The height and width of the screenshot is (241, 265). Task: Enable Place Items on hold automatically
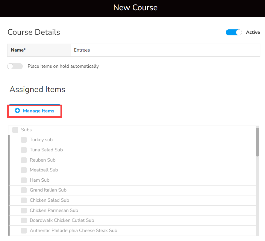15,66
